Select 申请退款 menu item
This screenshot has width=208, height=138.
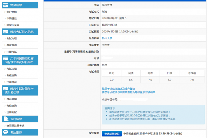[12, 18]
